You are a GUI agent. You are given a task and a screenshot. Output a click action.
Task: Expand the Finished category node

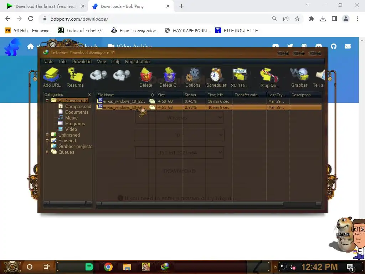pos(47,141)
